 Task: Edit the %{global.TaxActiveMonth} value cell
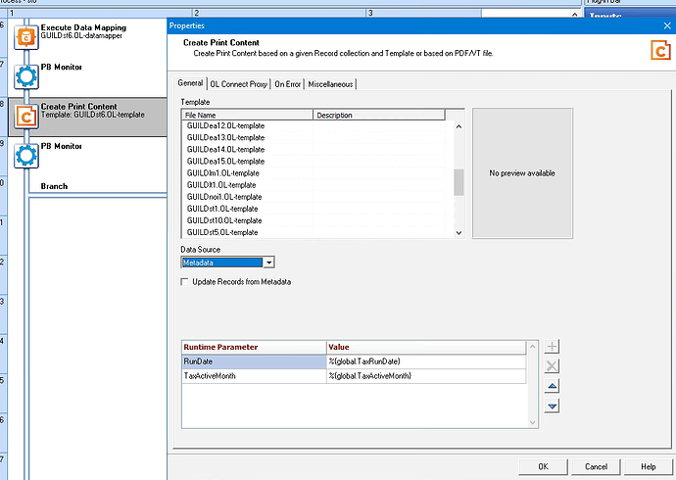[426, 376]
